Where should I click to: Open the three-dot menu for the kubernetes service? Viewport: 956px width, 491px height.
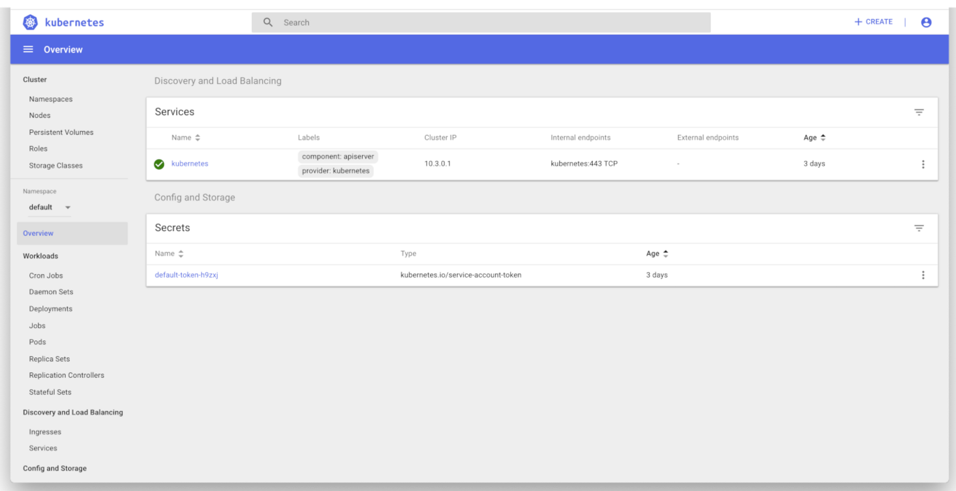[923, 164]
